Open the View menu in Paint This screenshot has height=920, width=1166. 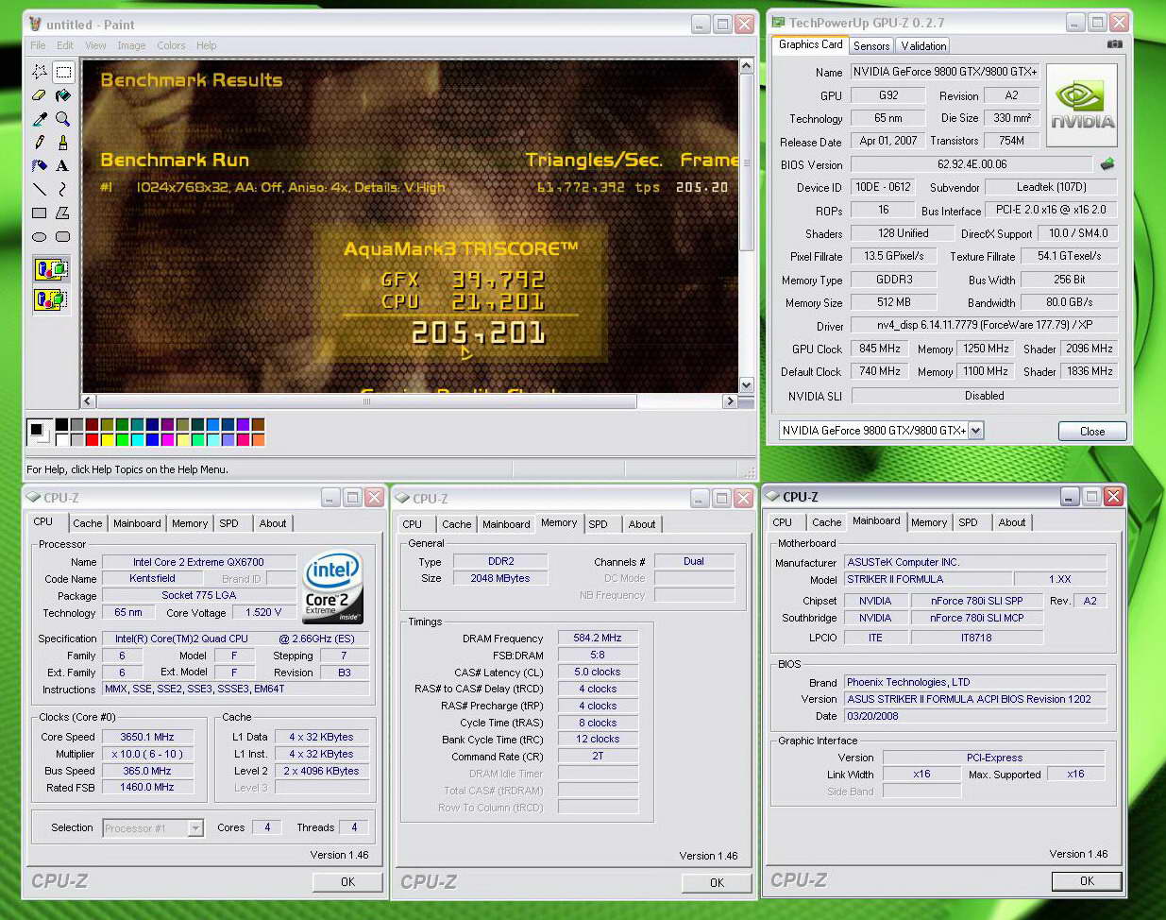[95, 45]
